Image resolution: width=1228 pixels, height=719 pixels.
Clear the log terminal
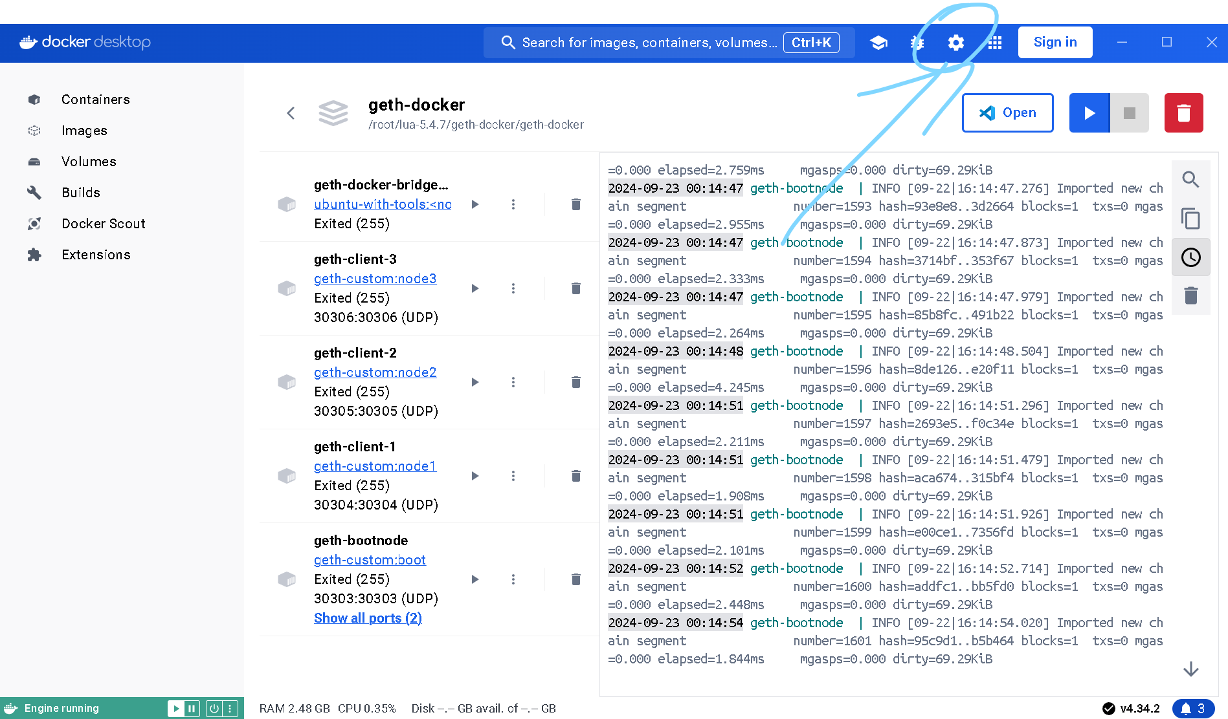coord(1190,296)
